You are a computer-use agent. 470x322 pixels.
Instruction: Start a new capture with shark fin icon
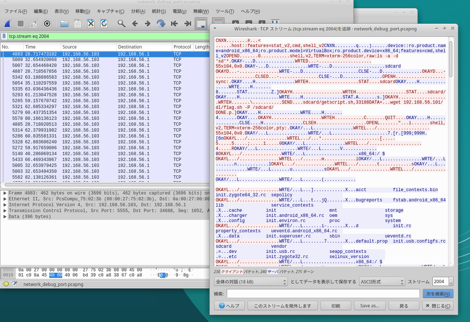(8, 23)
